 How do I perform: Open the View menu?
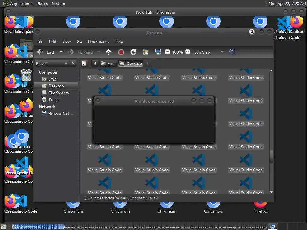point(67,41)
